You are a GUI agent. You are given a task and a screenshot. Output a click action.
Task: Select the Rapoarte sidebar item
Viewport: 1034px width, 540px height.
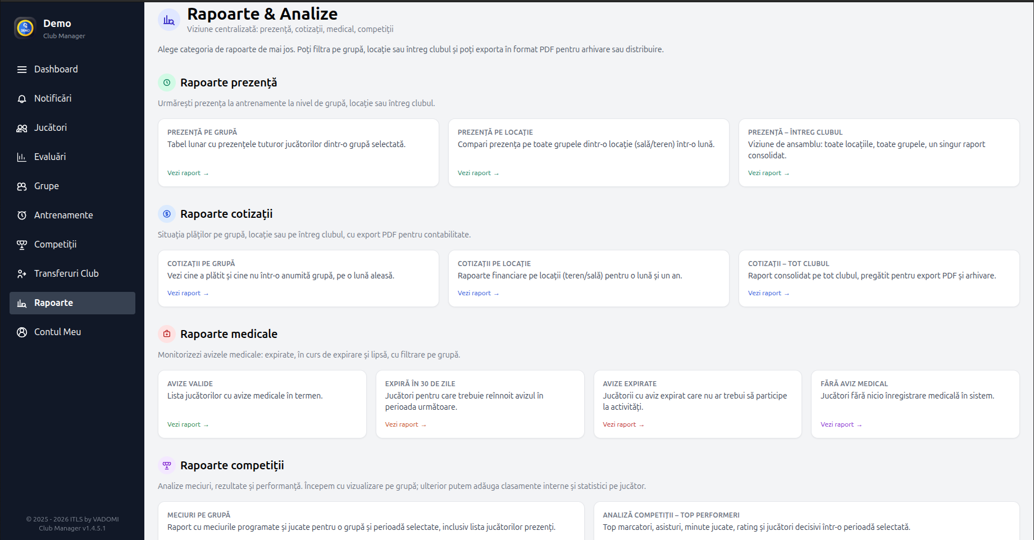point(53,303)
